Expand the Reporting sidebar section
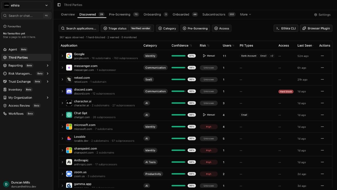 point(47,66)
